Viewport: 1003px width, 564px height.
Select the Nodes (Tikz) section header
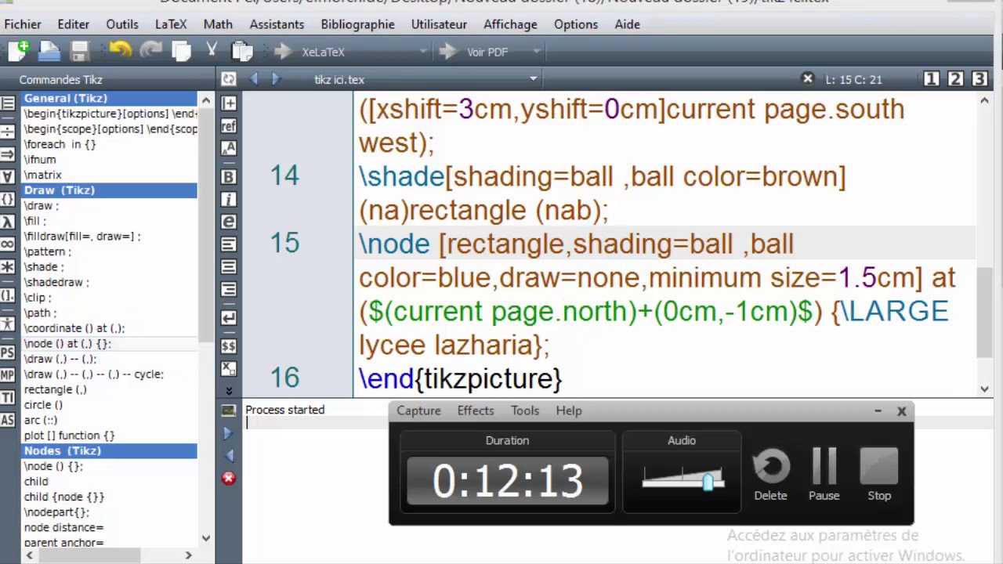tap(109, 451)
